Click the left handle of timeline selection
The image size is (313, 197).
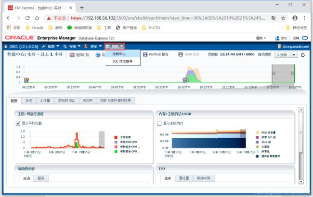[274, 73]
